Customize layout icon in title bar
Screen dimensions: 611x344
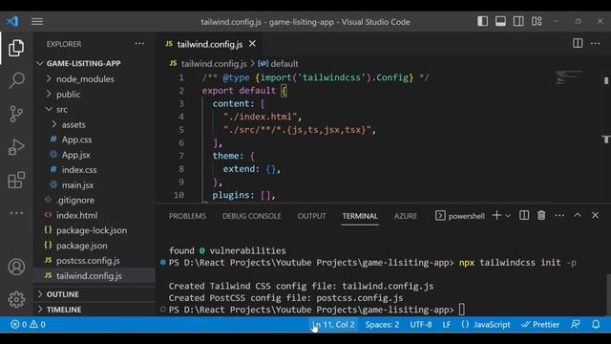(x=537, y=21)
